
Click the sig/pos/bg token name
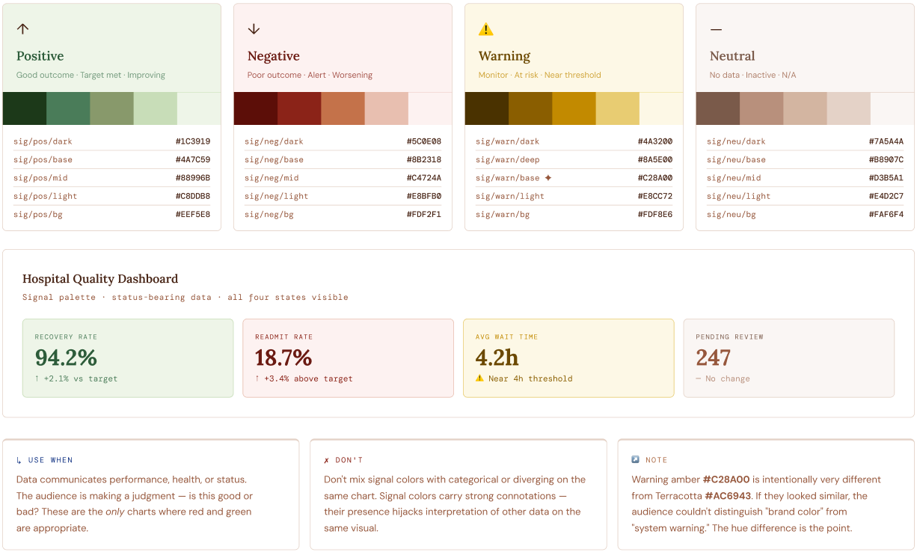38,214
